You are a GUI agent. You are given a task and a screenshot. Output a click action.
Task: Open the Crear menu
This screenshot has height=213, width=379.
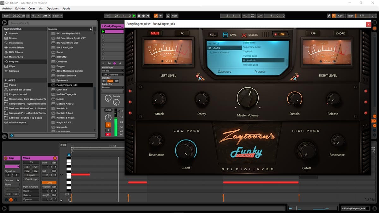[x=32, y=9]
